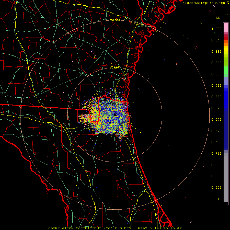
Task: Click the 0.947 color scale value
Action: (216, 40)
